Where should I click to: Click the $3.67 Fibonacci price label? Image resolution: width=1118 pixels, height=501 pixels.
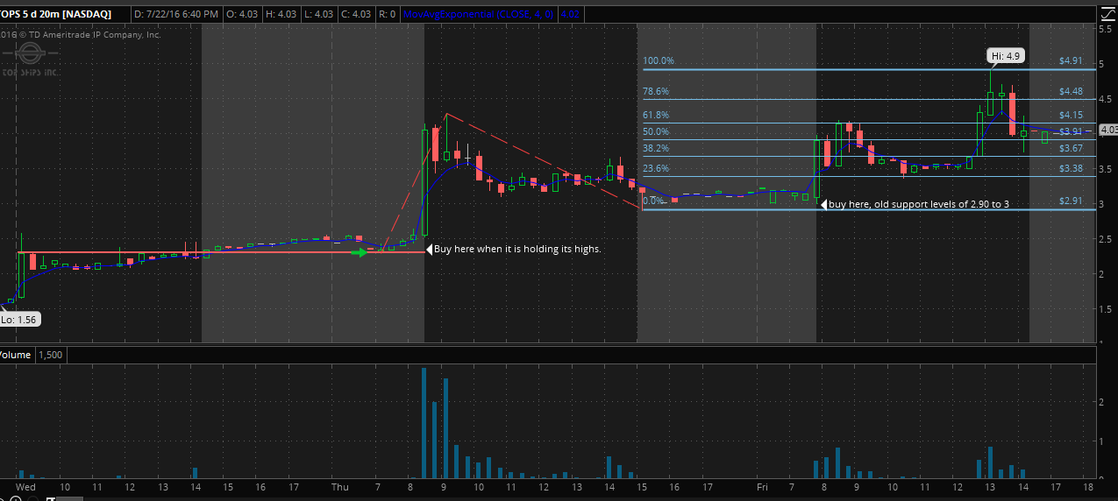point(1071,148)
